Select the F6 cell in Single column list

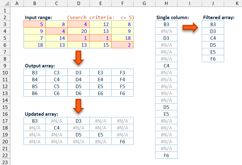(166, 155)
